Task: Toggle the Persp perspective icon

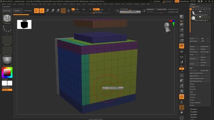Action: tap(182, 46)
